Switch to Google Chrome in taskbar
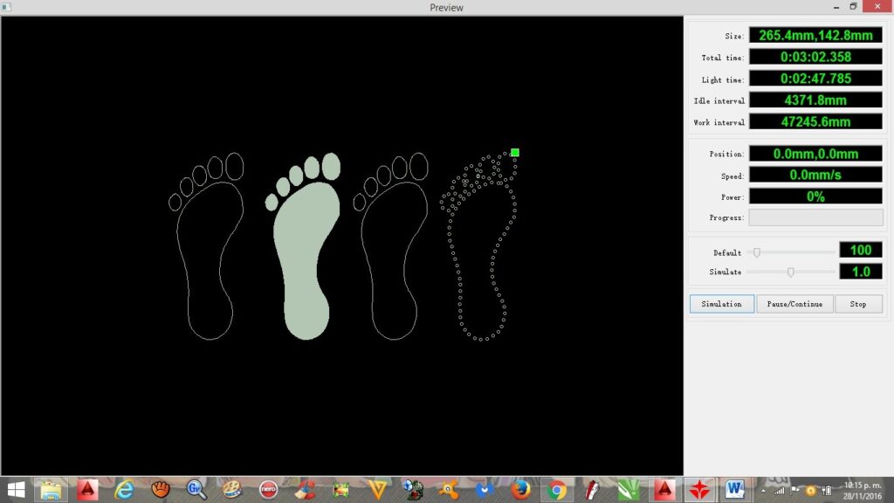This screenshot has width=894, height=503. (x=556, y=490)
